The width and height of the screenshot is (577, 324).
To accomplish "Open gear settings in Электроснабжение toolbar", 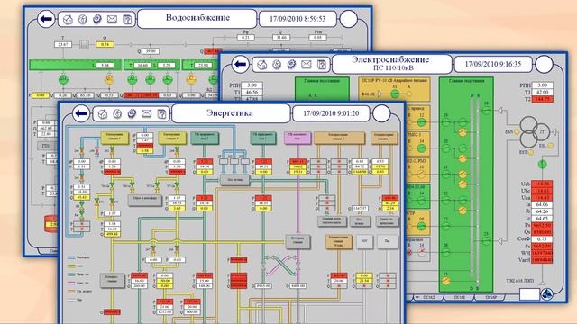I will [291, 65].
